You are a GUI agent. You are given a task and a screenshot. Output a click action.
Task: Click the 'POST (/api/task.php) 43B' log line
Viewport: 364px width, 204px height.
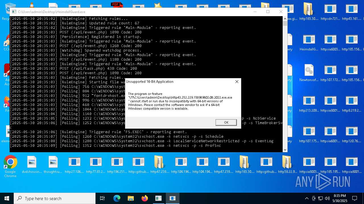(x=73, y=69)
